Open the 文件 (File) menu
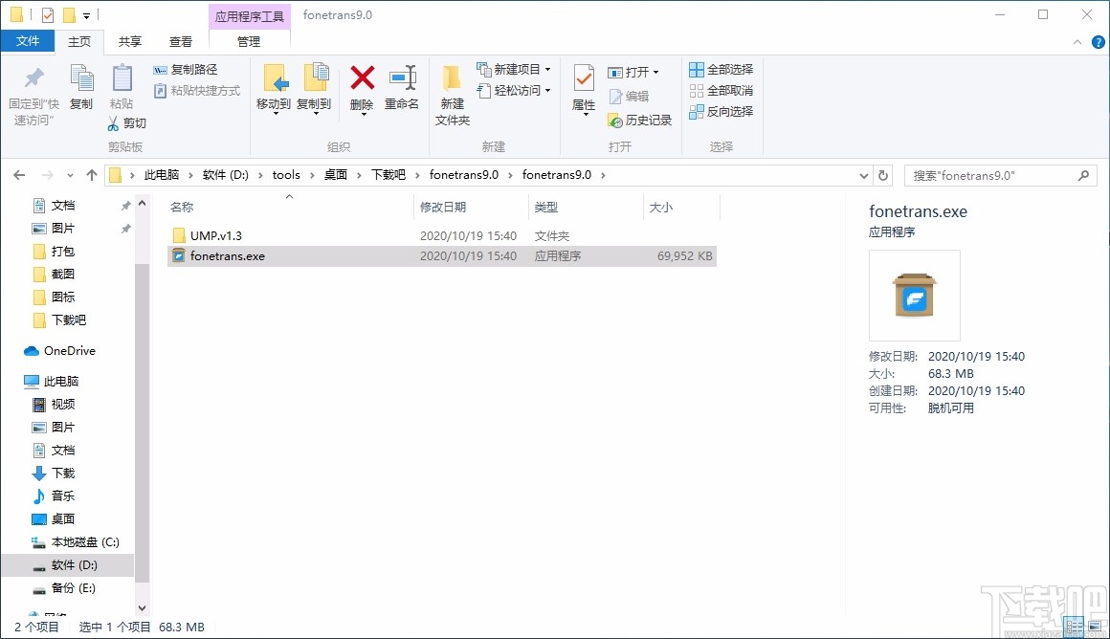Viewport: 1110px width, 639px height. coord(28,41)
